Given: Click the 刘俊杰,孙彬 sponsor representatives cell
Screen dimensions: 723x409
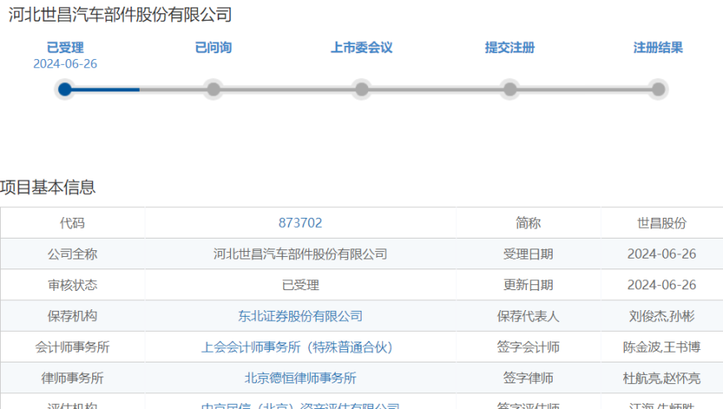Looking at the screenshot, I should (x=662, y=316).
